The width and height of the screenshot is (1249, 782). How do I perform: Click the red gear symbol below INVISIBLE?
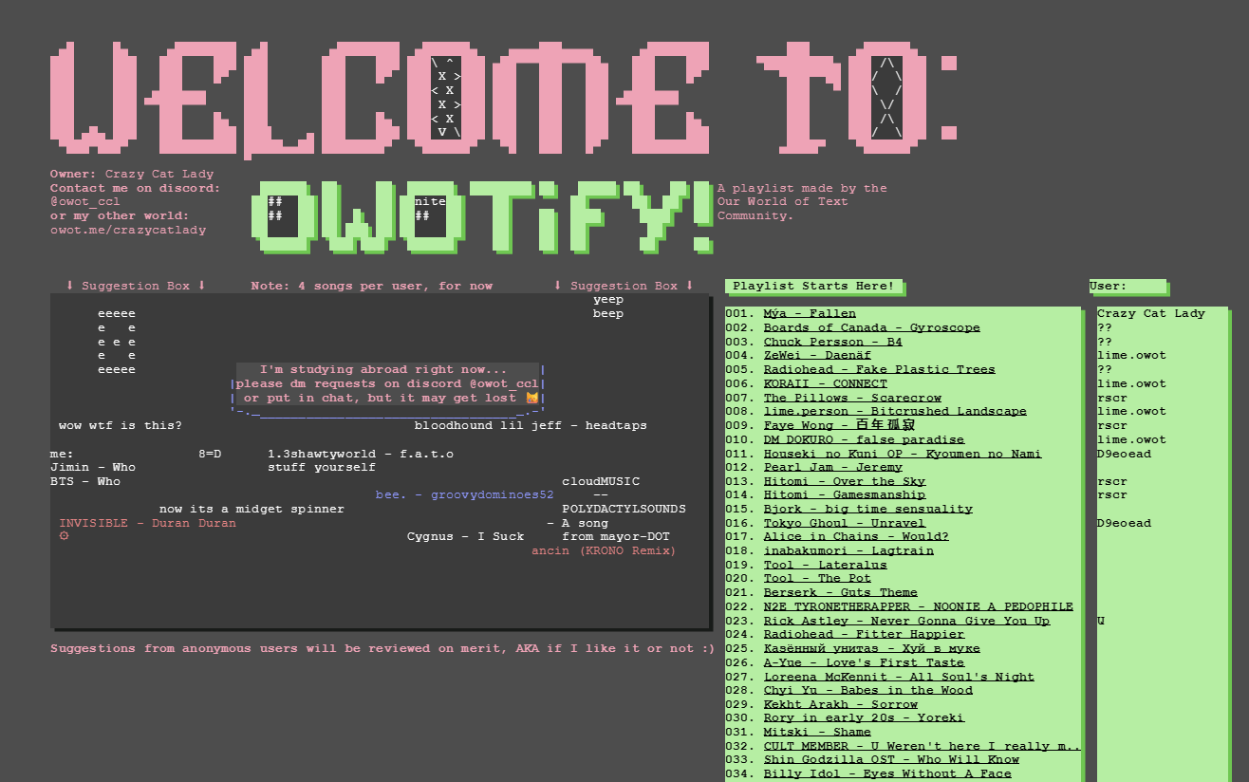pyautogui.click(x=64, y=536)
